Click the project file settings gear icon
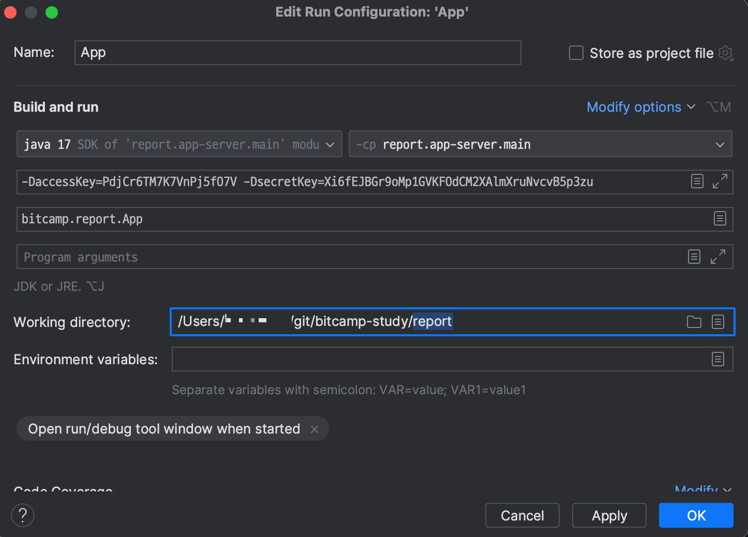This screenshot has height=537, width=748. pos(726,53)
